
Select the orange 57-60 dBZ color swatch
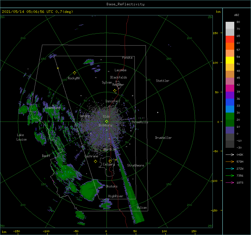point(230,46)
